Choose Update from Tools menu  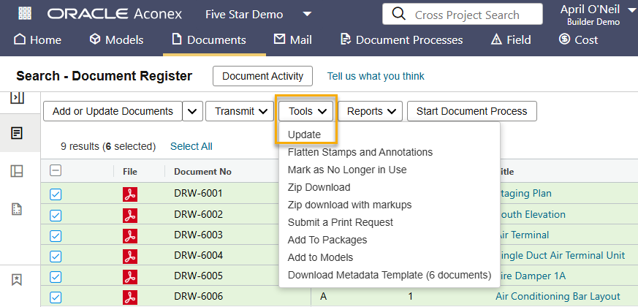(x=304, y=134)
